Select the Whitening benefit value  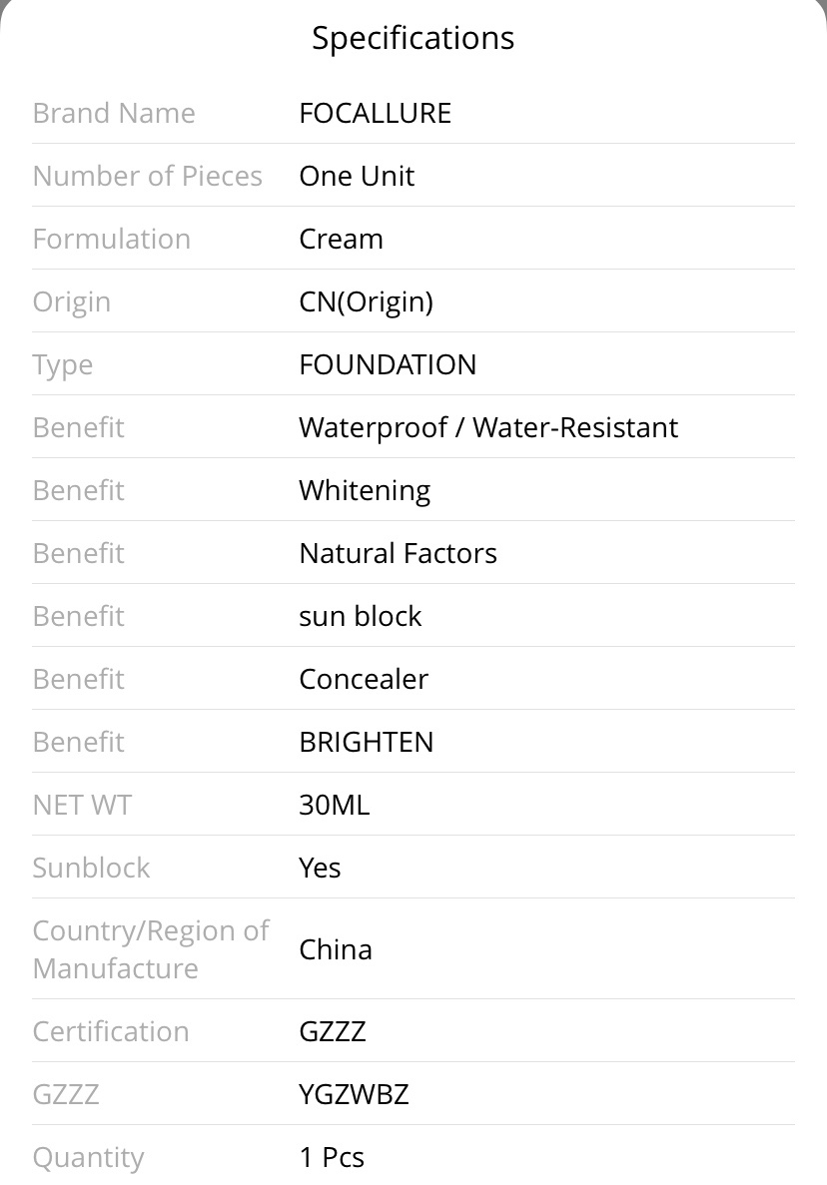(366, 491)
